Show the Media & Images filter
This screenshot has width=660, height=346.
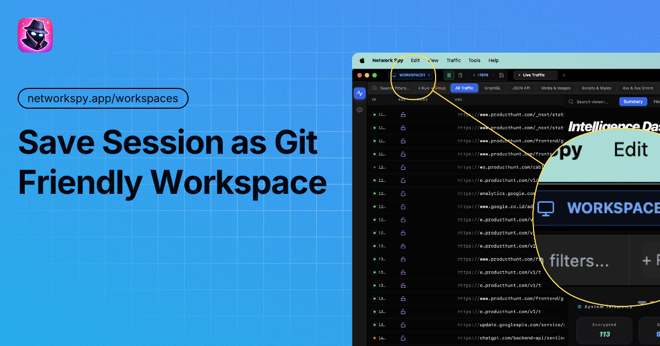click(x=556, y=88)
